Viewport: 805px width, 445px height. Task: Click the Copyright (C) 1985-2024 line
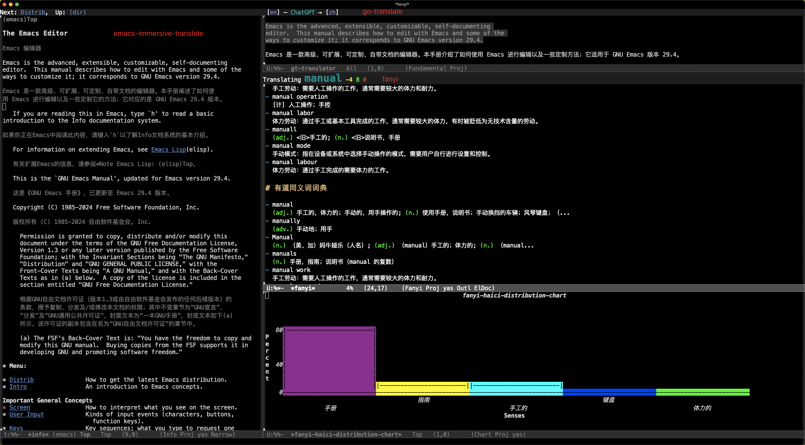(x=106, y=207)
